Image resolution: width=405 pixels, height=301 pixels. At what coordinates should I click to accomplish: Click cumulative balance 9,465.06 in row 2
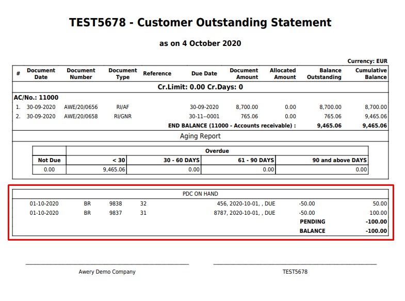tap(376, 116)
